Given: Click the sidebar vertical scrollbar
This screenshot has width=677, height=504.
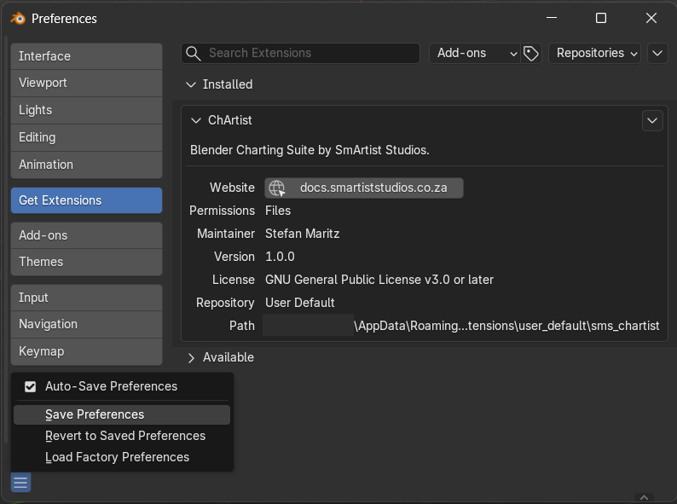Looking at the screenshot, I should pyautogui.click(x=6, y=240).
